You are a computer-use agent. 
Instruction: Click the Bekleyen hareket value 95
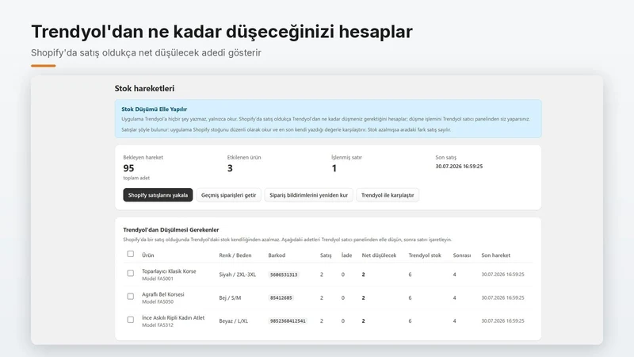point(128,168)
